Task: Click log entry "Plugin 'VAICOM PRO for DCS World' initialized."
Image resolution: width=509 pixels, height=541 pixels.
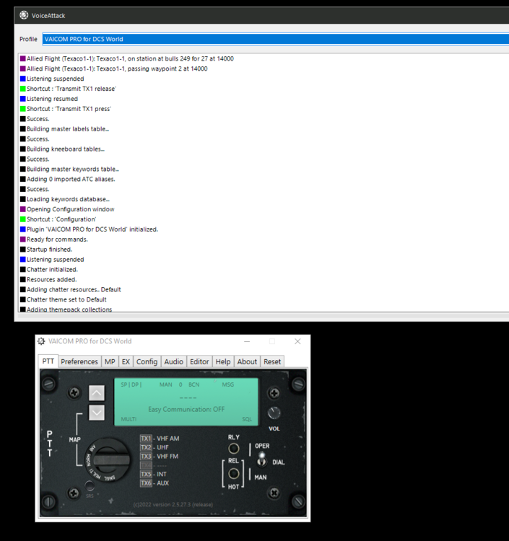Action: tap(89, 229)
